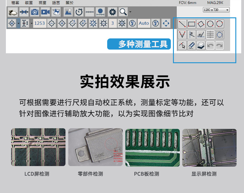This screenshot has width=244, height=193.
Task: Open the picture gallery mountain icon
Action: coord(68,12)
